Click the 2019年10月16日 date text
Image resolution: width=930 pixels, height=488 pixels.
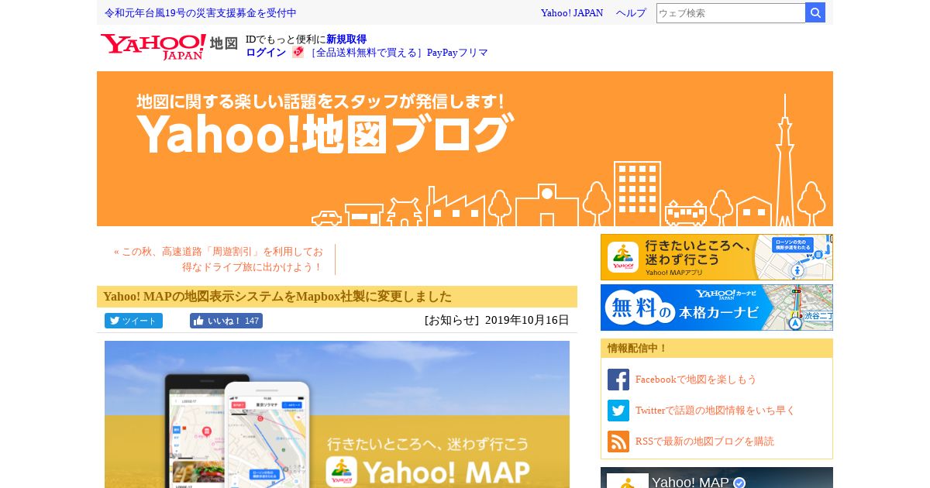pyautogui.click(x=527, y=320)
